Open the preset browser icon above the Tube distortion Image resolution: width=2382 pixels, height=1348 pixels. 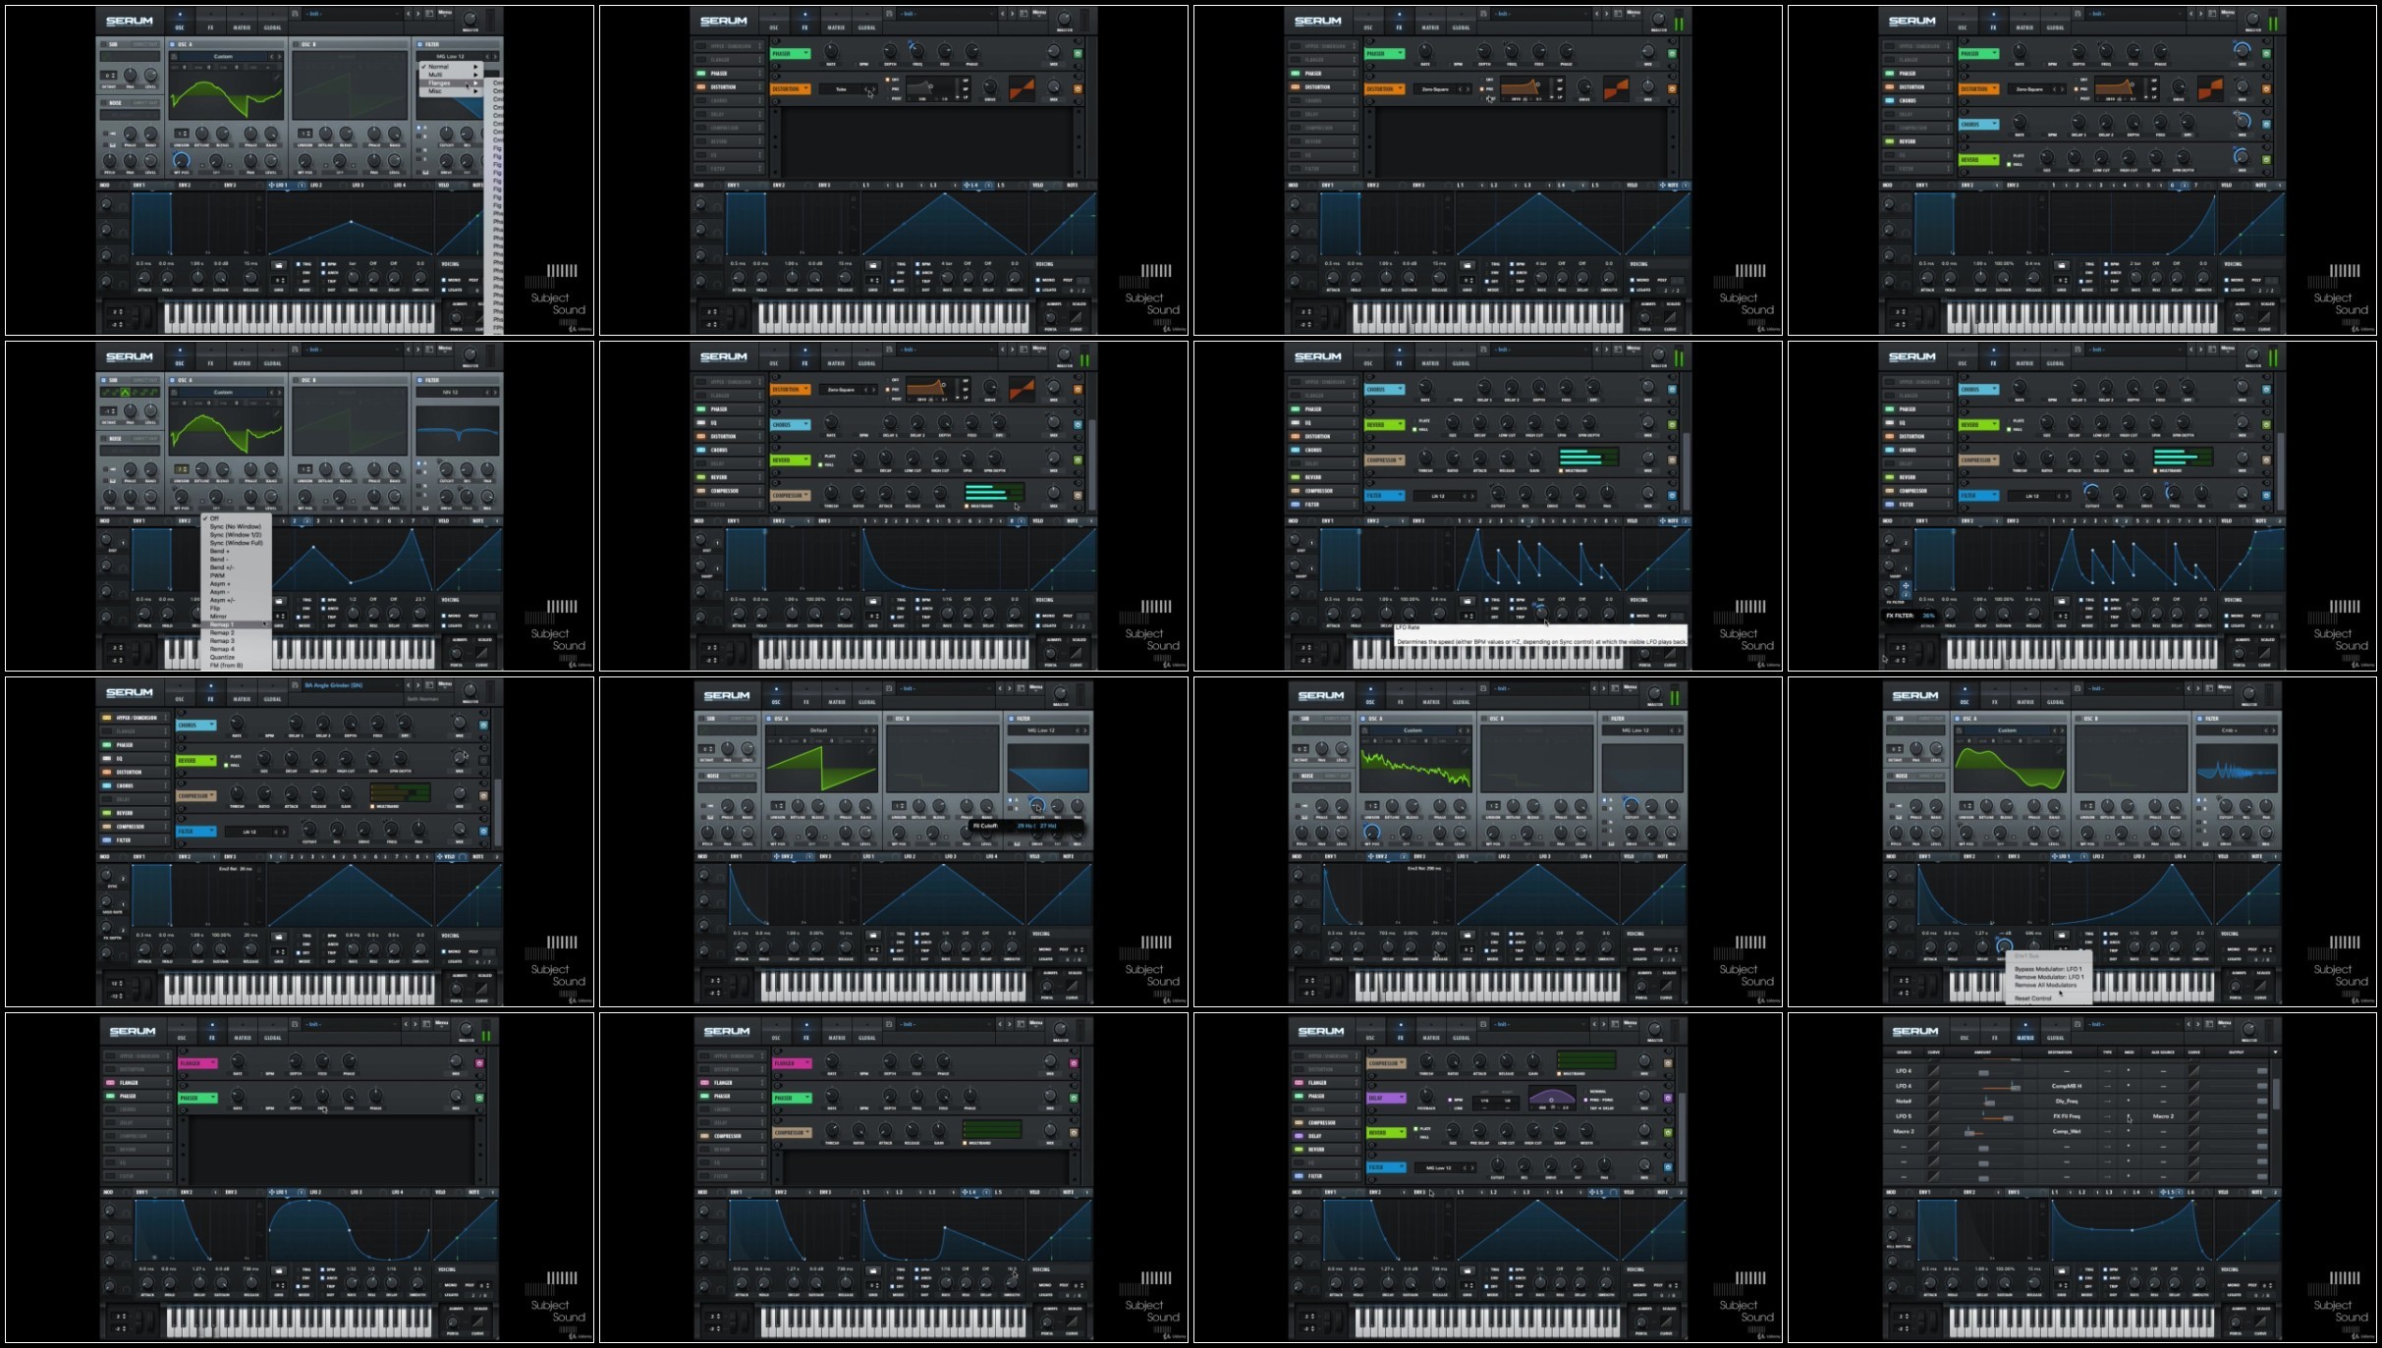pos(1023,14)
